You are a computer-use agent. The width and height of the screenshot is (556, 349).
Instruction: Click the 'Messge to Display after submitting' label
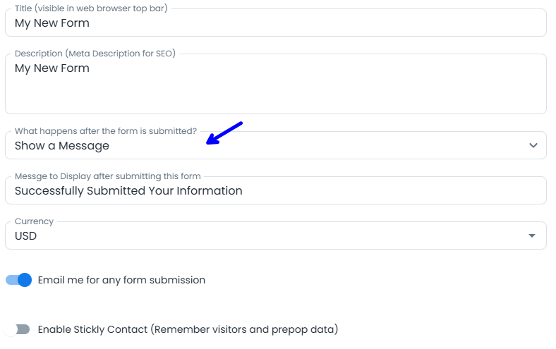(x=107, y=176)
